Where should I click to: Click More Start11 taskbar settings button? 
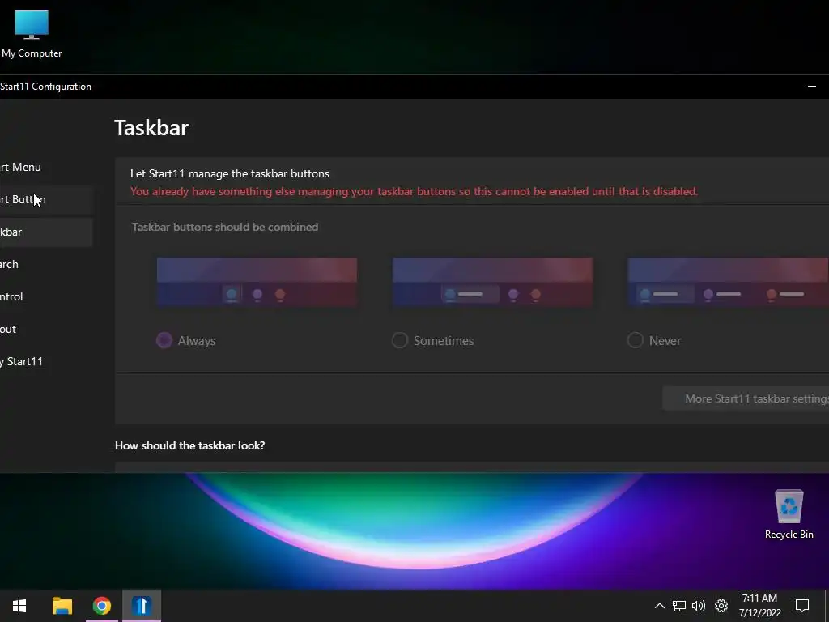point(746,398)
